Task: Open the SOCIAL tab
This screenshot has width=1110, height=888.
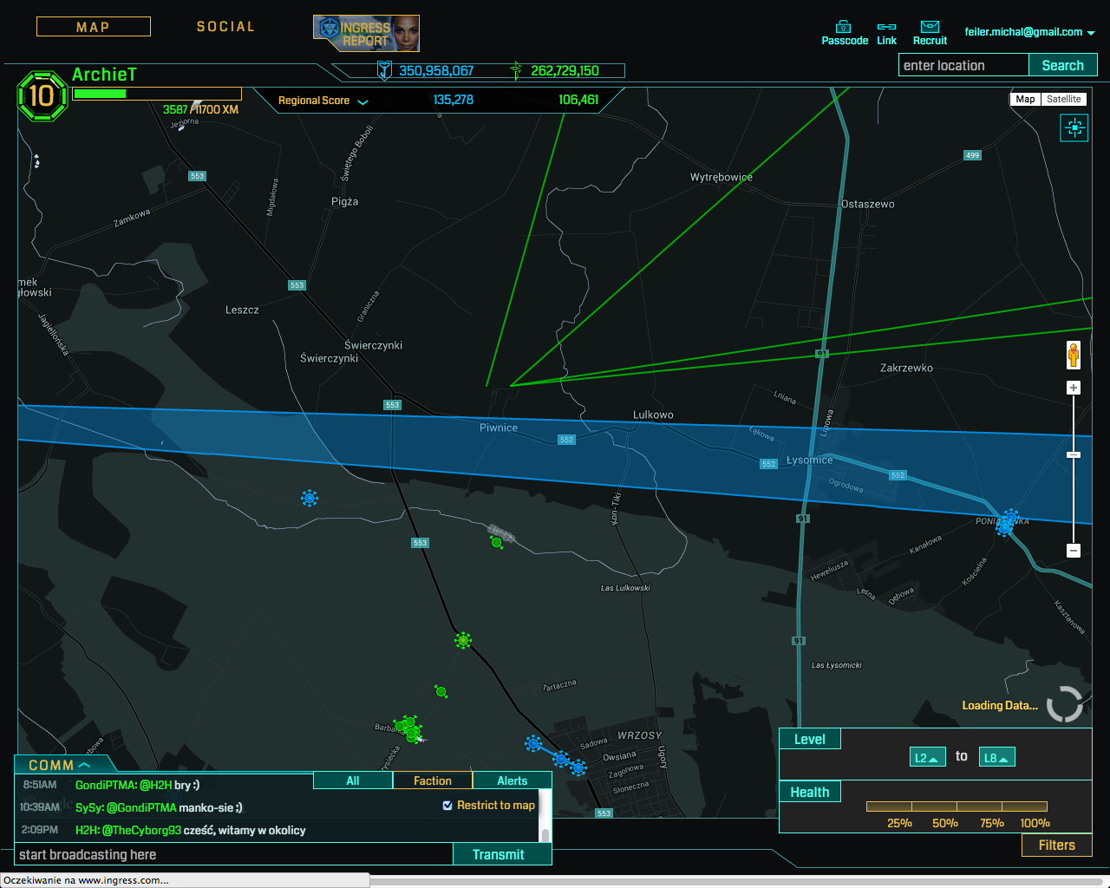Action: point(225,27)
